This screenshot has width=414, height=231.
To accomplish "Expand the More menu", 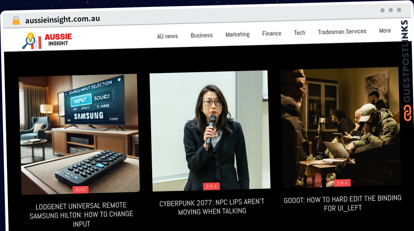I will tap(385, 30).
